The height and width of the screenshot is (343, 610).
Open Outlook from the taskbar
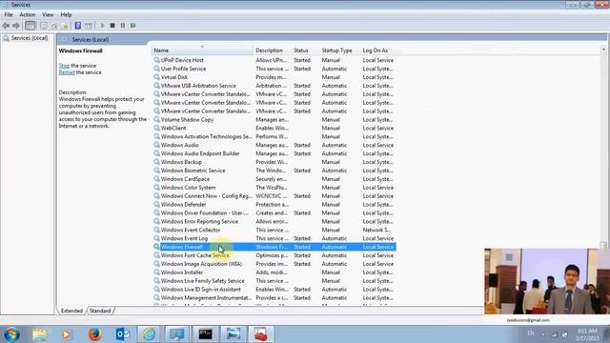[123, 334]
